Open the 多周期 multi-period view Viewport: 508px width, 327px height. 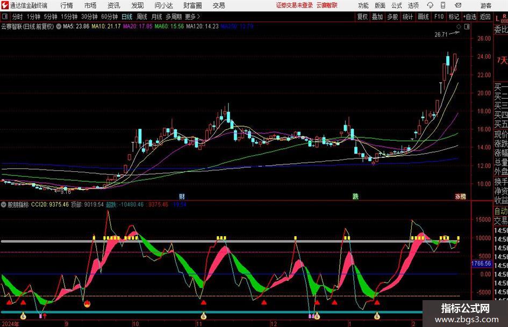pos(174,17)
